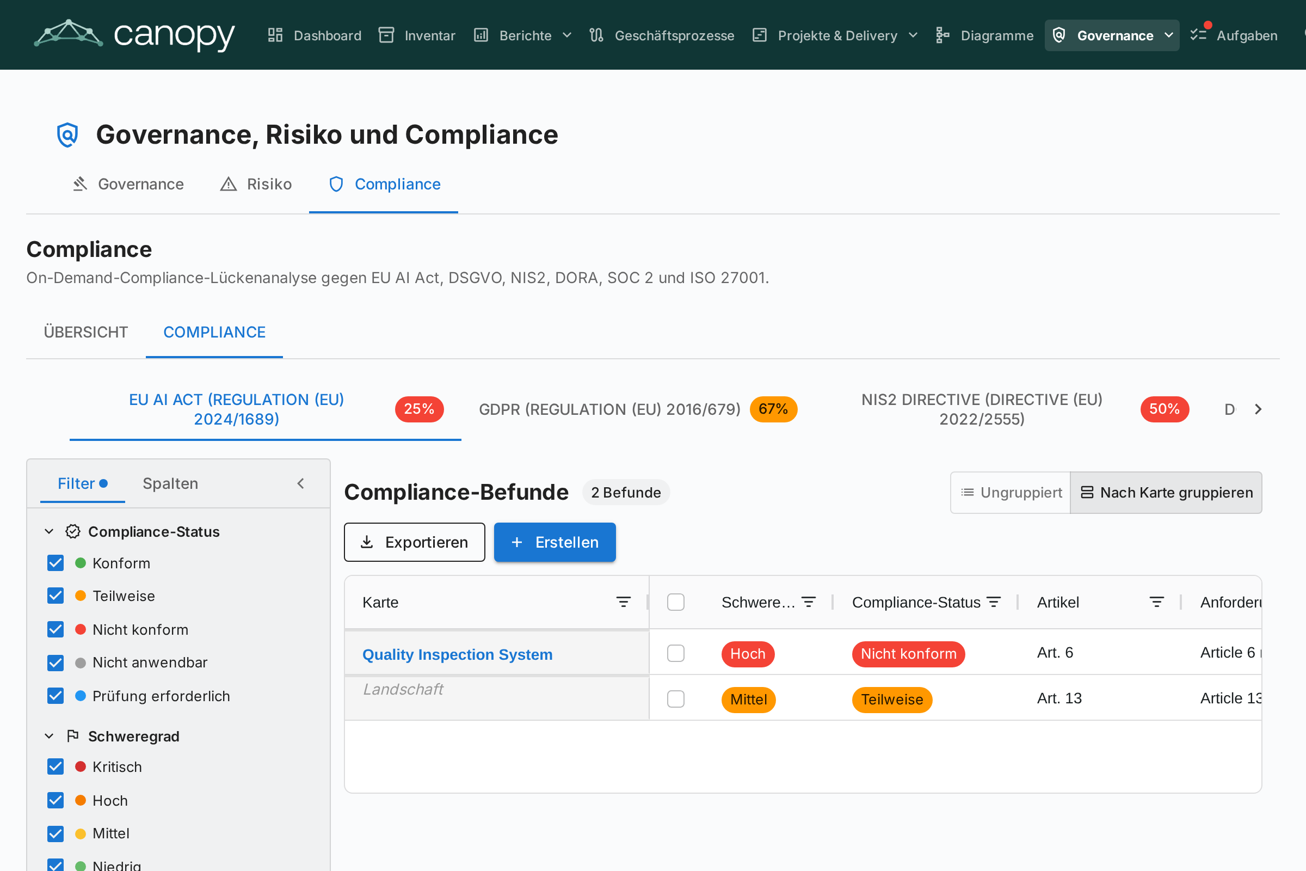Uncheck the Prüfung erforderlich filter

point(56,696)
